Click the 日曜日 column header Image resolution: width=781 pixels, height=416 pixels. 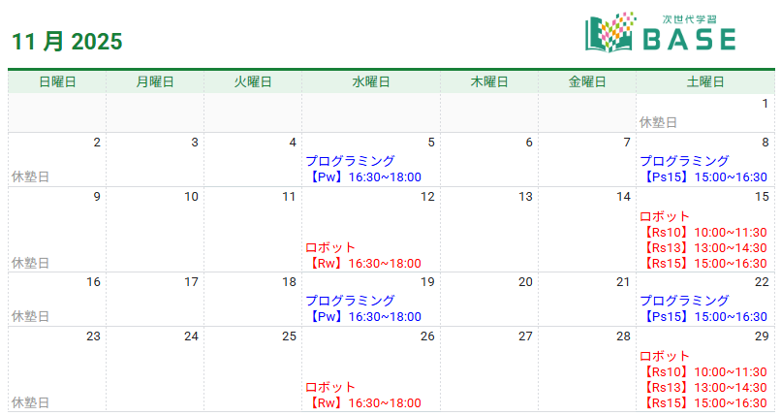(x=57, y=81)
